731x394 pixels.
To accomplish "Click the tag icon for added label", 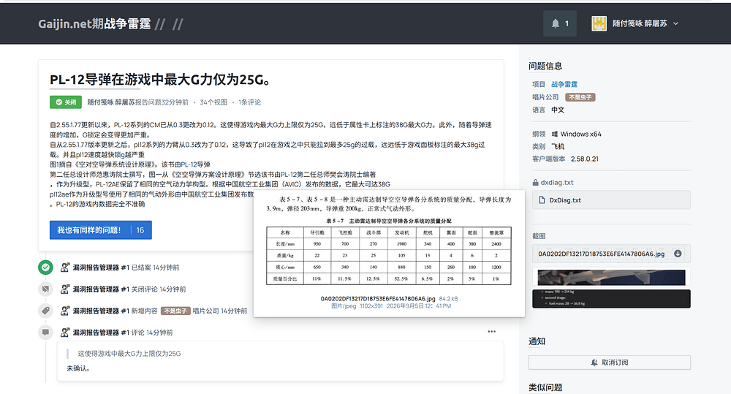I will 45,311.
